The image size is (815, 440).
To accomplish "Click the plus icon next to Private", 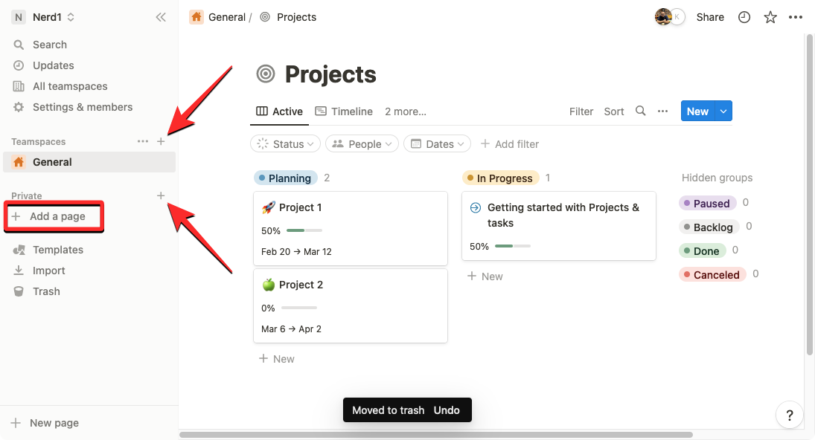I will [161, 195].
